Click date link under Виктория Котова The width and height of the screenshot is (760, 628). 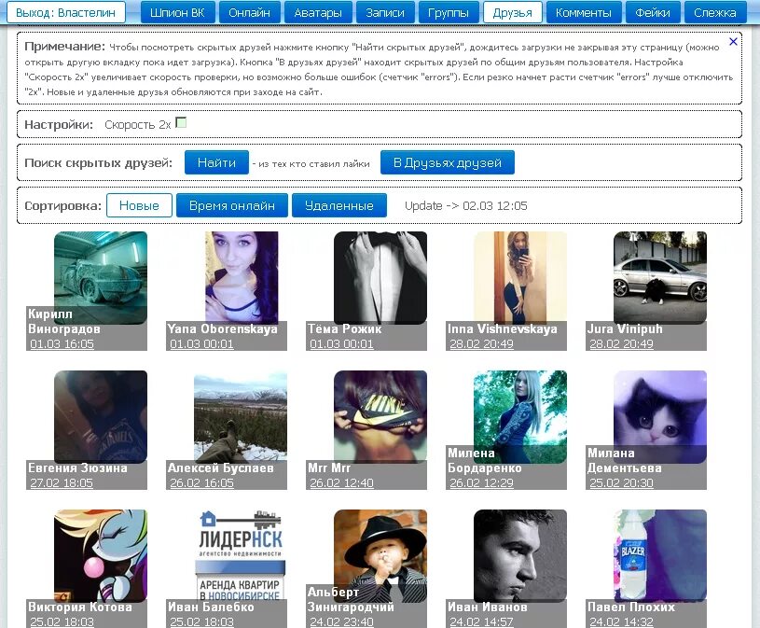click(x=62, y=621)
